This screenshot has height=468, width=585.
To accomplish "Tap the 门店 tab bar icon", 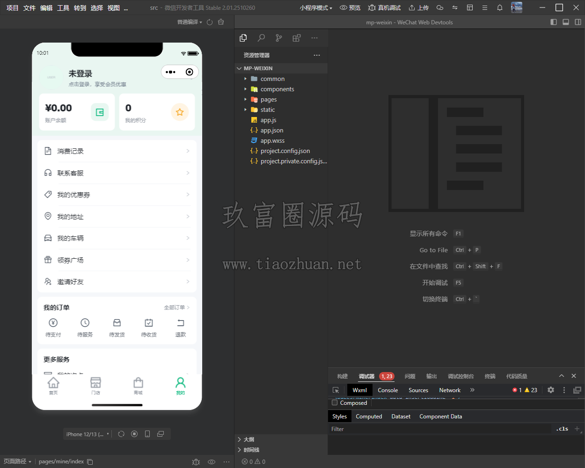I will click(95, 386).
